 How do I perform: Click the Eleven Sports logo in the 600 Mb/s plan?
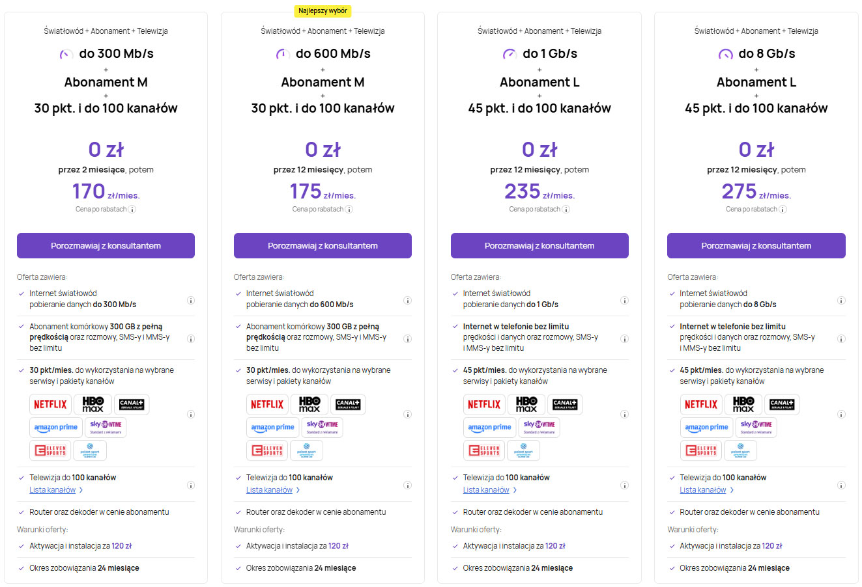[267, 450]
